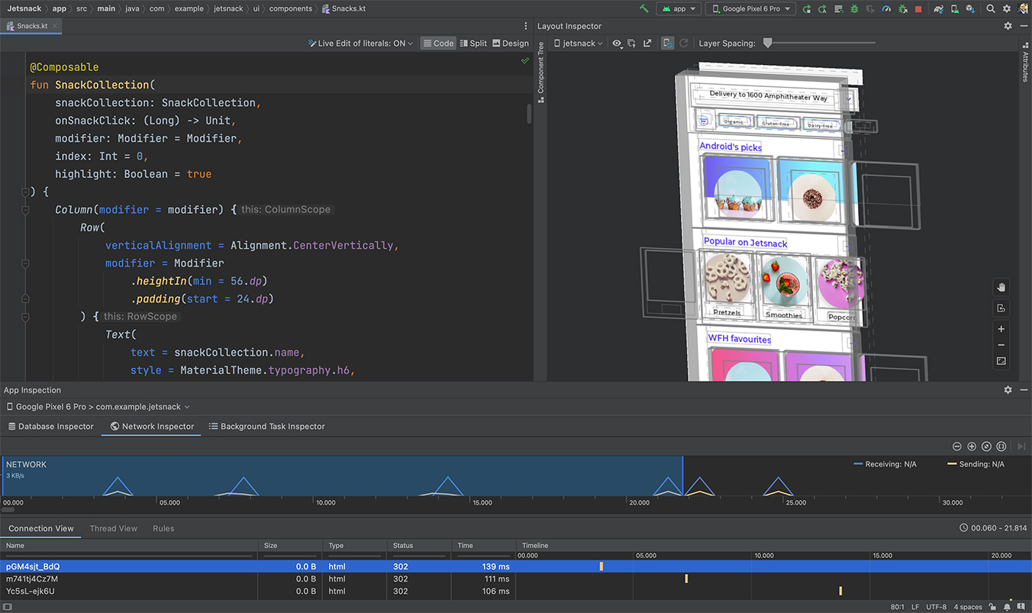Expand the app run configuration dropdown
The image size is (1032, 613).
[x=679, y=8]
